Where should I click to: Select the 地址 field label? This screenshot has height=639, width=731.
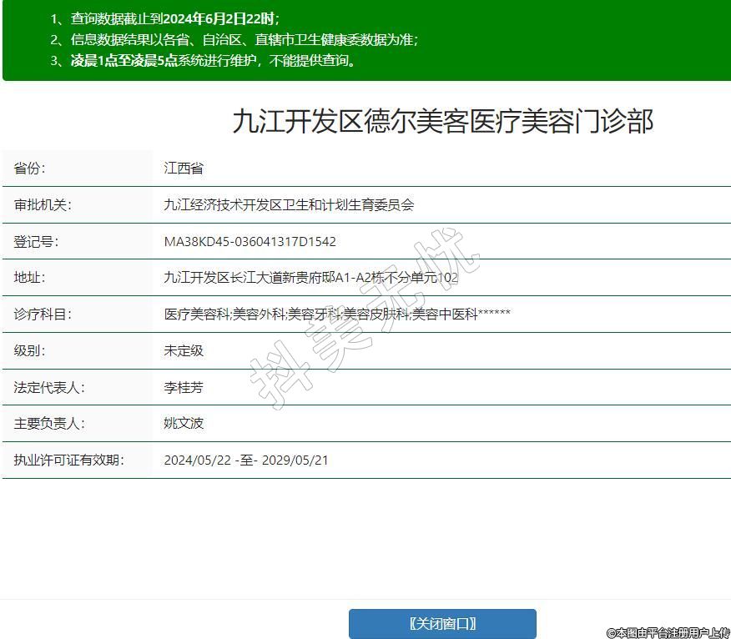(29, 278)
